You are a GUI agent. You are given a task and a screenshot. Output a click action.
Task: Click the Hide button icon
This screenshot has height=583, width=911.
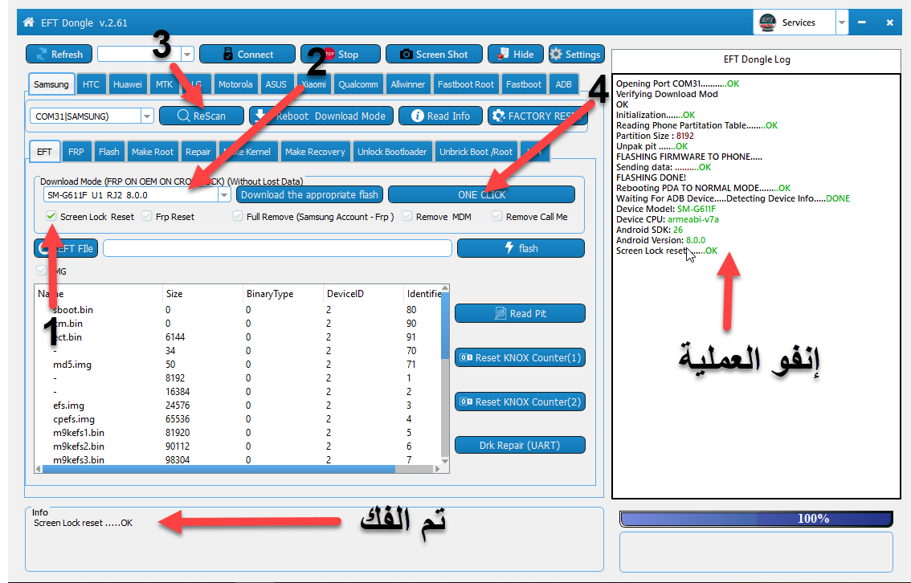(503, 54)
